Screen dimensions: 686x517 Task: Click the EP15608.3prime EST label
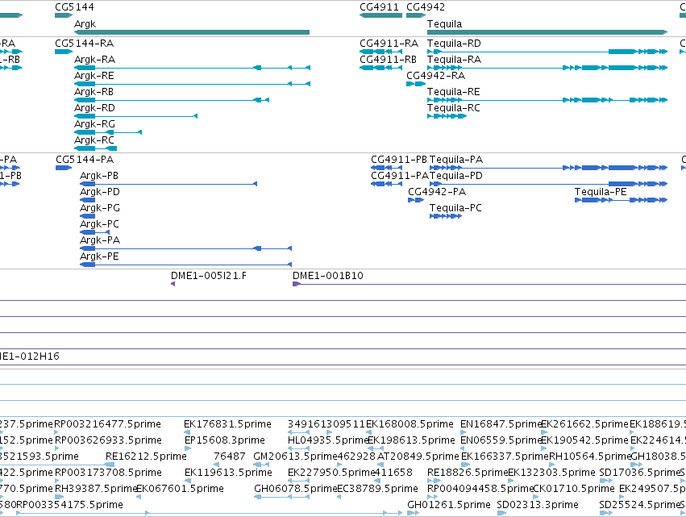pyautogui.click(x=224, y=440)
